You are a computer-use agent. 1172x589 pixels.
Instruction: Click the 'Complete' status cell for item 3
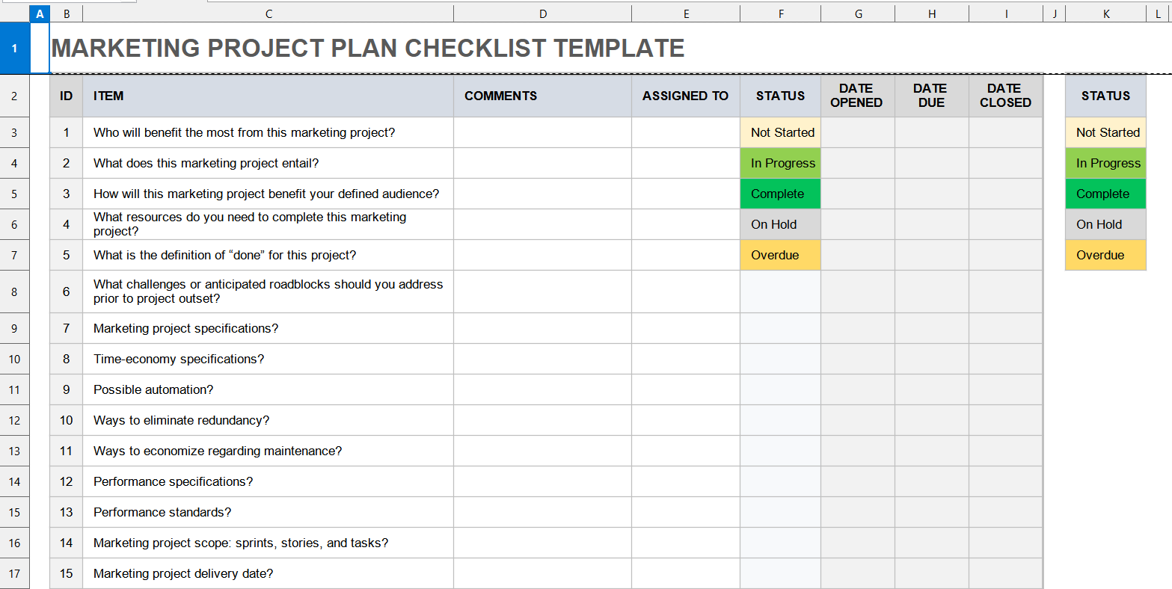pyautogui.click(x=780, y=194)
